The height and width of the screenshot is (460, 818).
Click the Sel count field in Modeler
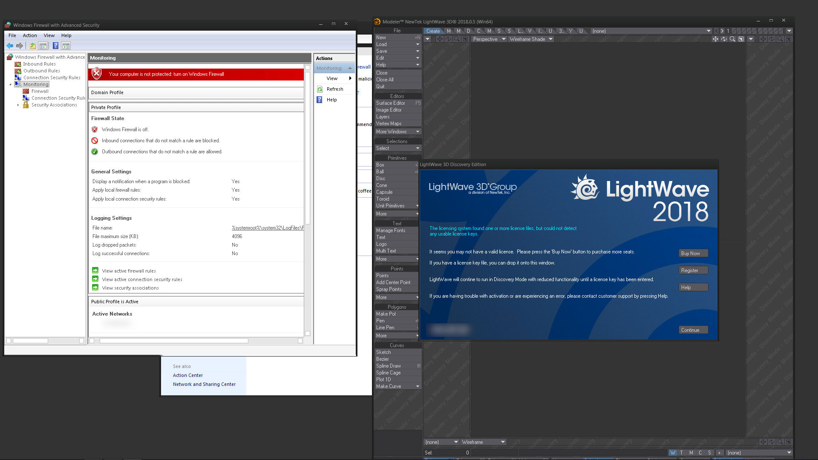[446, 453]
